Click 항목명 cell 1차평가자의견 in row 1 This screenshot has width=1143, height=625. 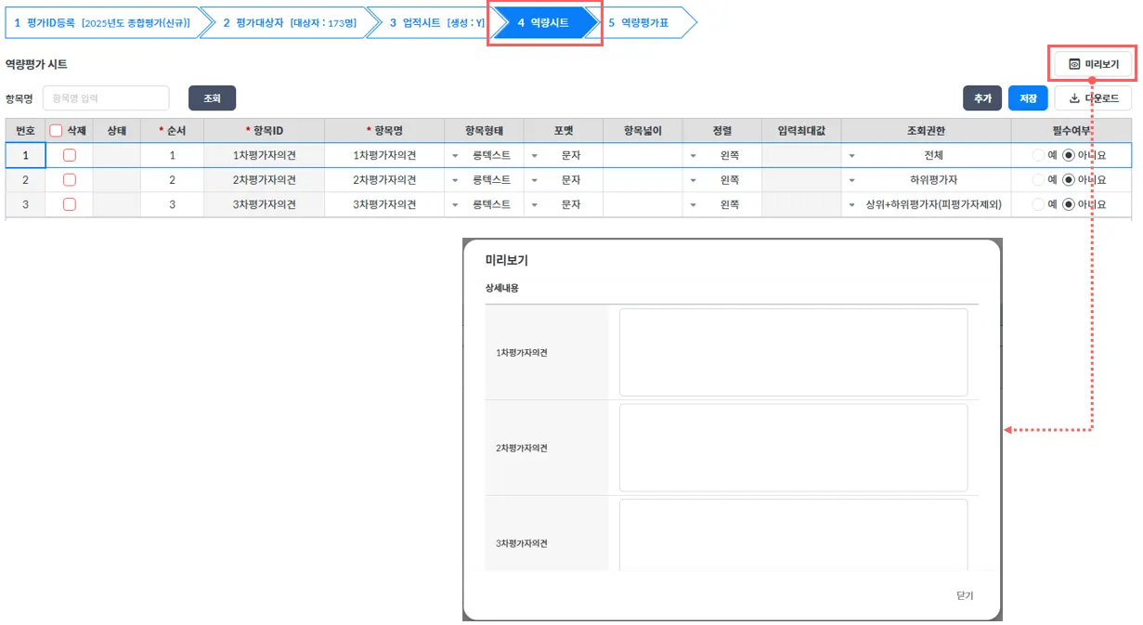pyautogui.click(x=384, y=155)
